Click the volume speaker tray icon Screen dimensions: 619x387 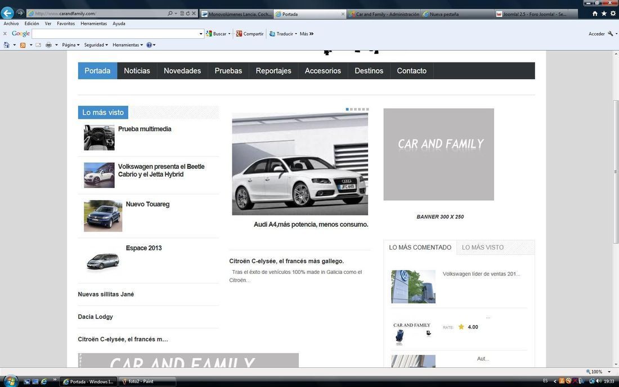coord(599,381)
